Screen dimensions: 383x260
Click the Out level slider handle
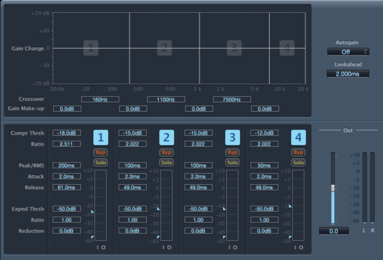[x=333, y=188]
